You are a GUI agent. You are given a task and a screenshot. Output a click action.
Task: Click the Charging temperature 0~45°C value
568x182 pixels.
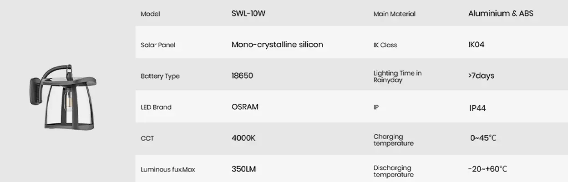click(x=483, y=138)
